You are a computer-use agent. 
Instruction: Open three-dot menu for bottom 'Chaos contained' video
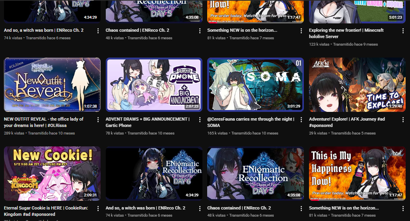301,208
